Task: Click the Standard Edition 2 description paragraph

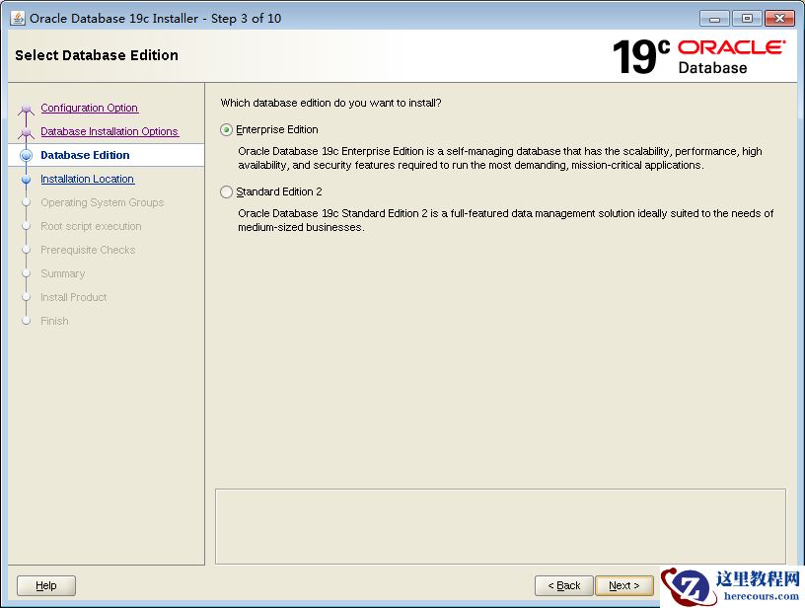Action: pos(506,220)
